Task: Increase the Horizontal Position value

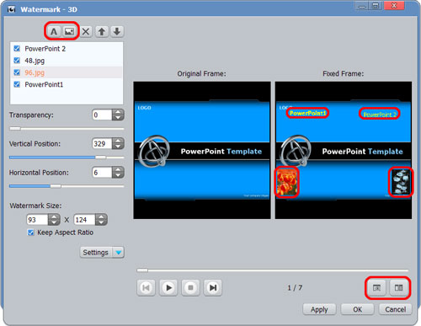Action: coord(118,169)
